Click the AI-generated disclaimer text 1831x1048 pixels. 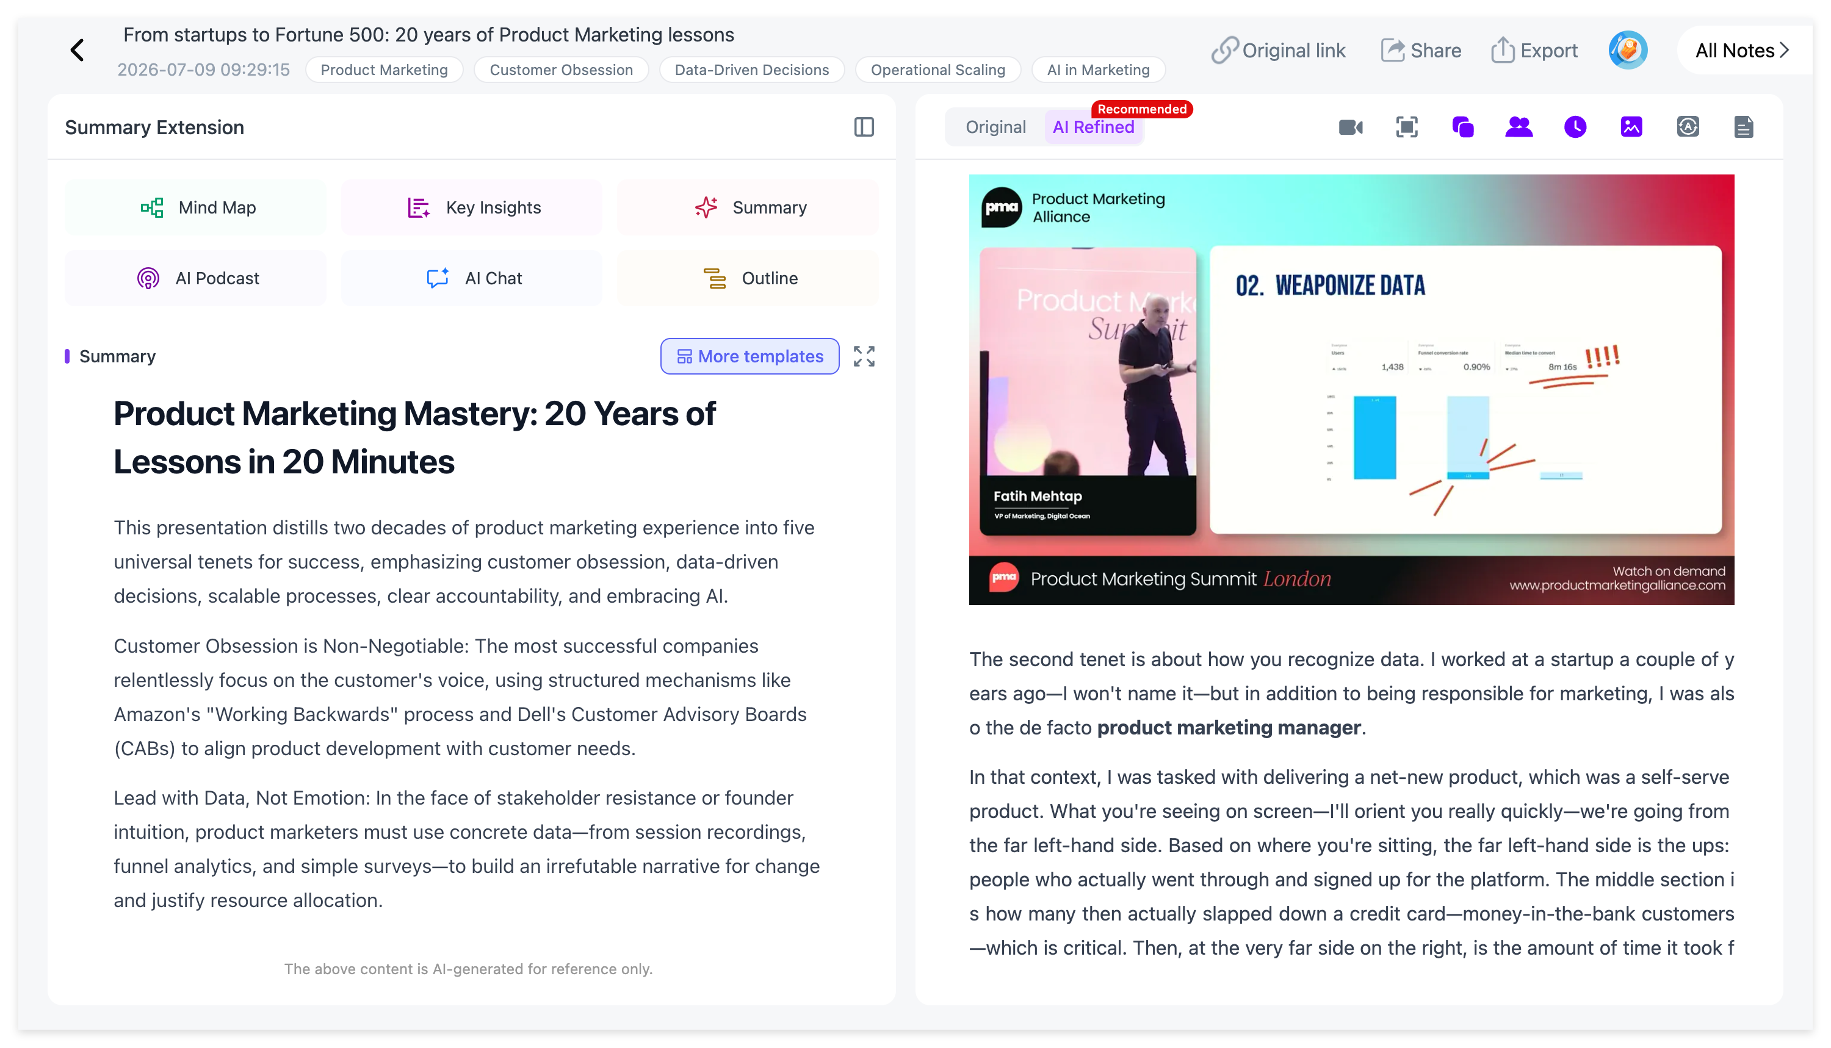point(468,969)
